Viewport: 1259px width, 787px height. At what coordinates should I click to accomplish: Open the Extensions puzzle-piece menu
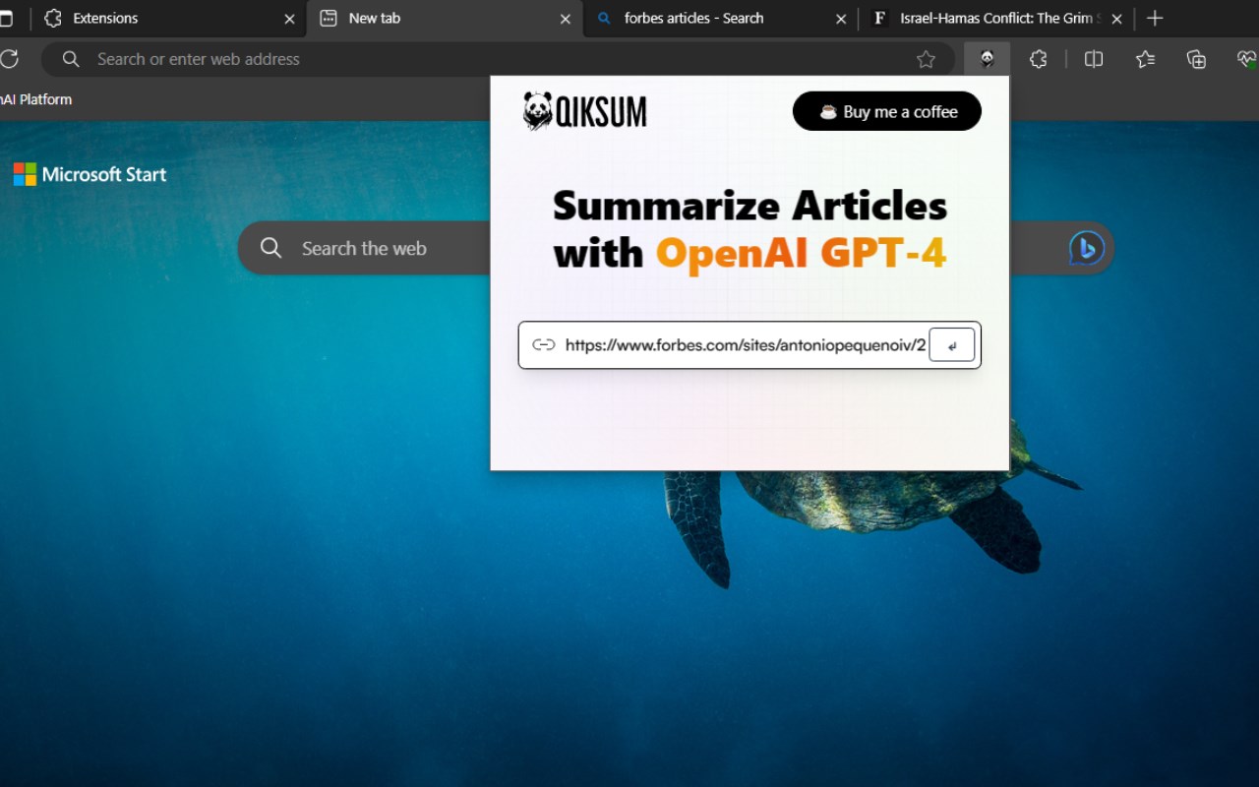1039,59
